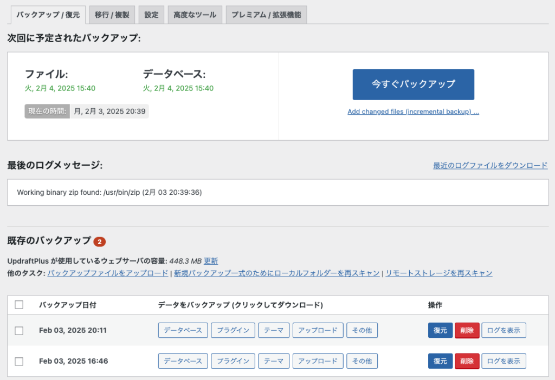Click the 今すぐバックアップ button
The width and height of the screenshot is (555, 380).
413,84
